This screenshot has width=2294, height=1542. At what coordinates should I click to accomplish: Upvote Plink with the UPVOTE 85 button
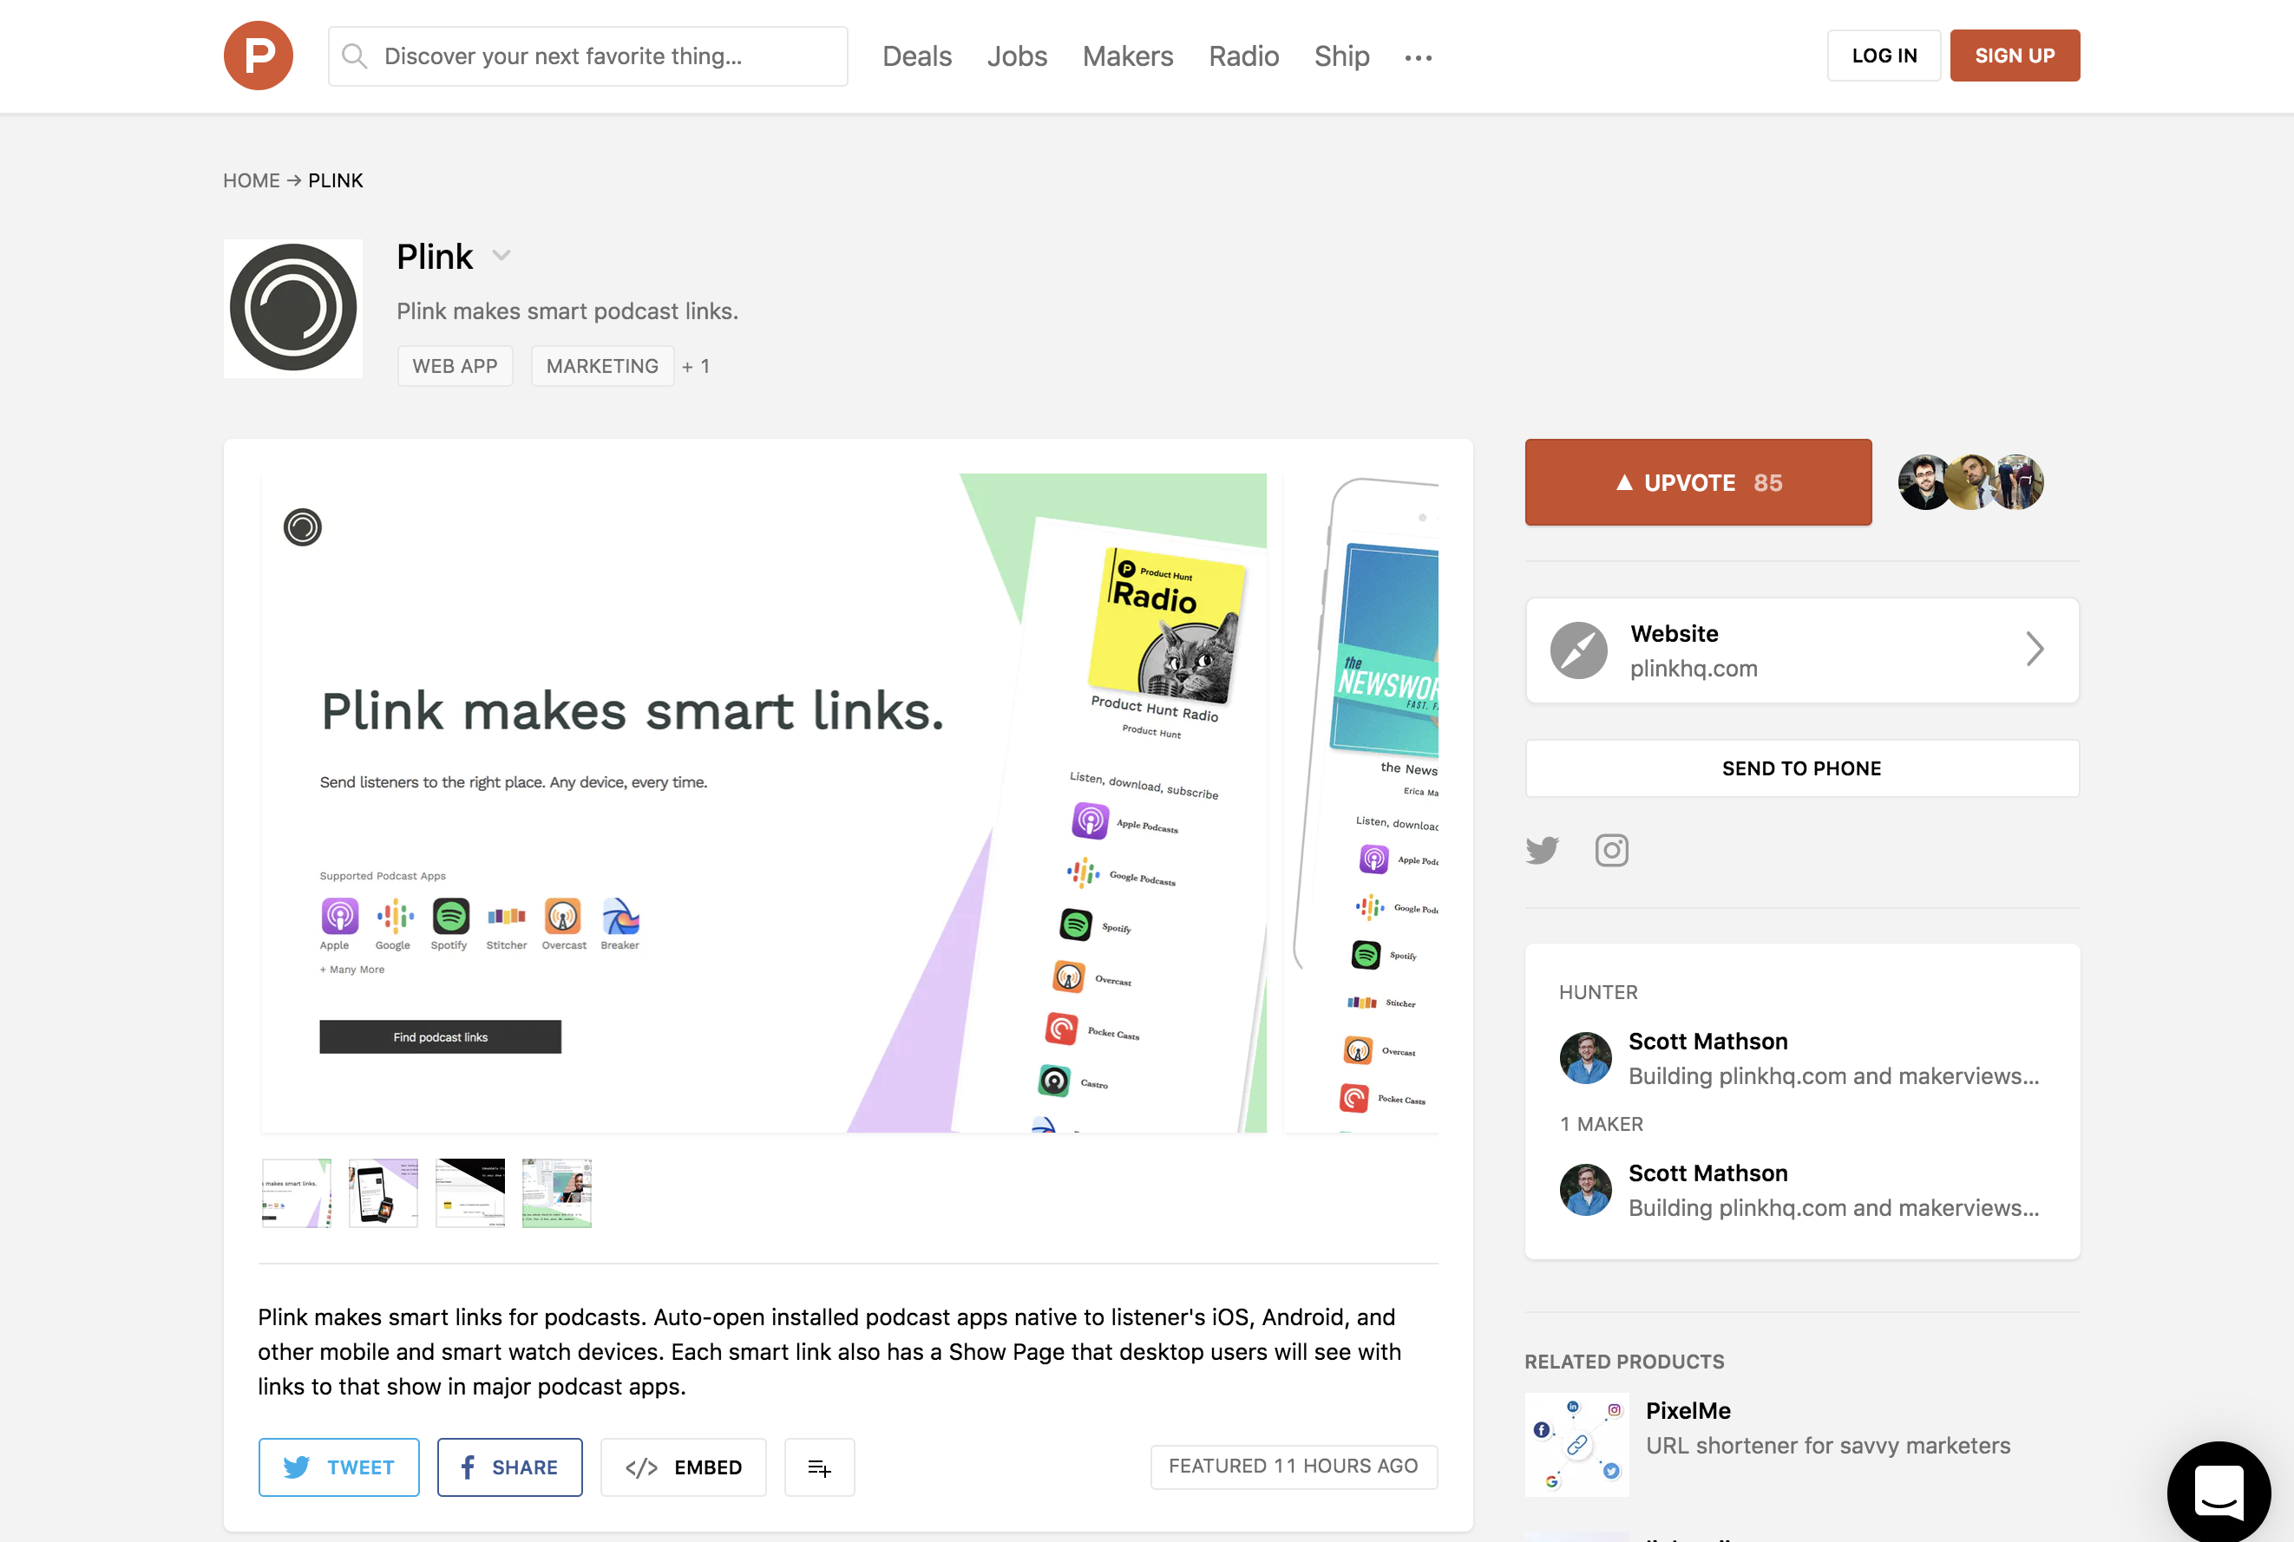[1698, 482]
